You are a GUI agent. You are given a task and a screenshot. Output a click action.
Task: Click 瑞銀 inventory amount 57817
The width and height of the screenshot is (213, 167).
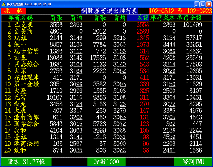tap(194, 38)
